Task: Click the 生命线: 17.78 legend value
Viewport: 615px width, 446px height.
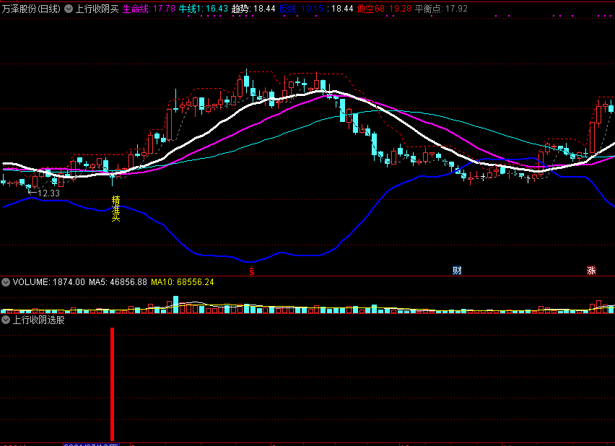Action: tap(149, 9)
